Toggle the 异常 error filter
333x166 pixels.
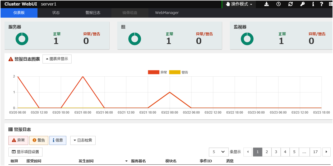pyautogui.click(x=18, y=140)
